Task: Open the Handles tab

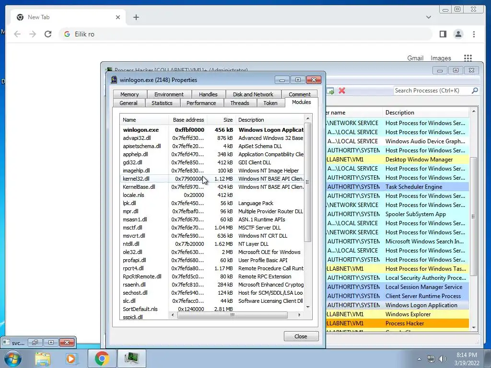Action: [x=208, y=94]
